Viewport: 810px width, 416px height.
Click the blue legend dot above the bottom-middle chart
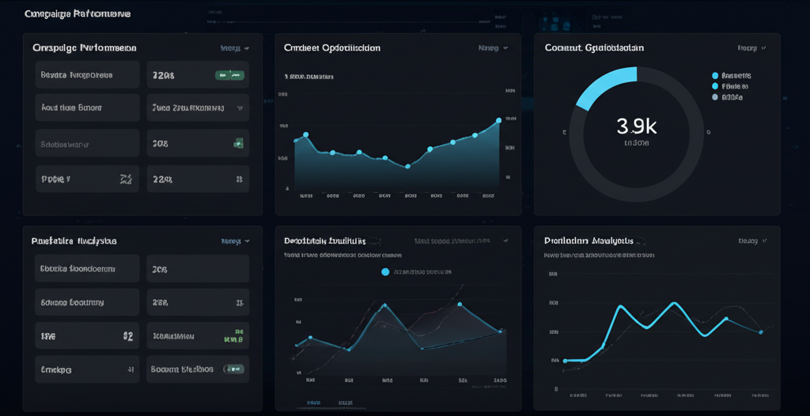[385, 271]
